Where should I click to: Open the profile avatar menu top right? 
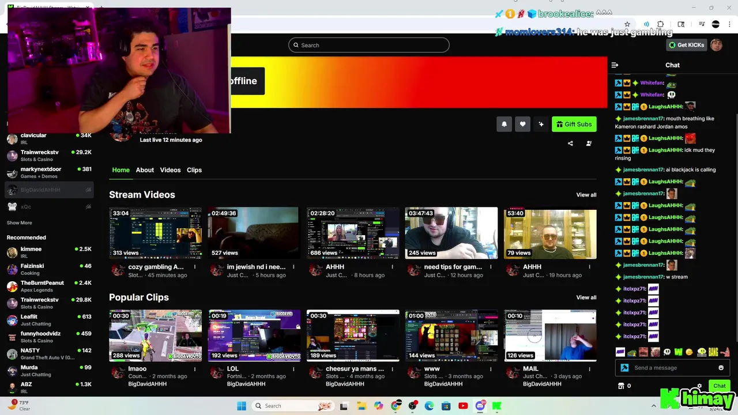click(716, 45)
